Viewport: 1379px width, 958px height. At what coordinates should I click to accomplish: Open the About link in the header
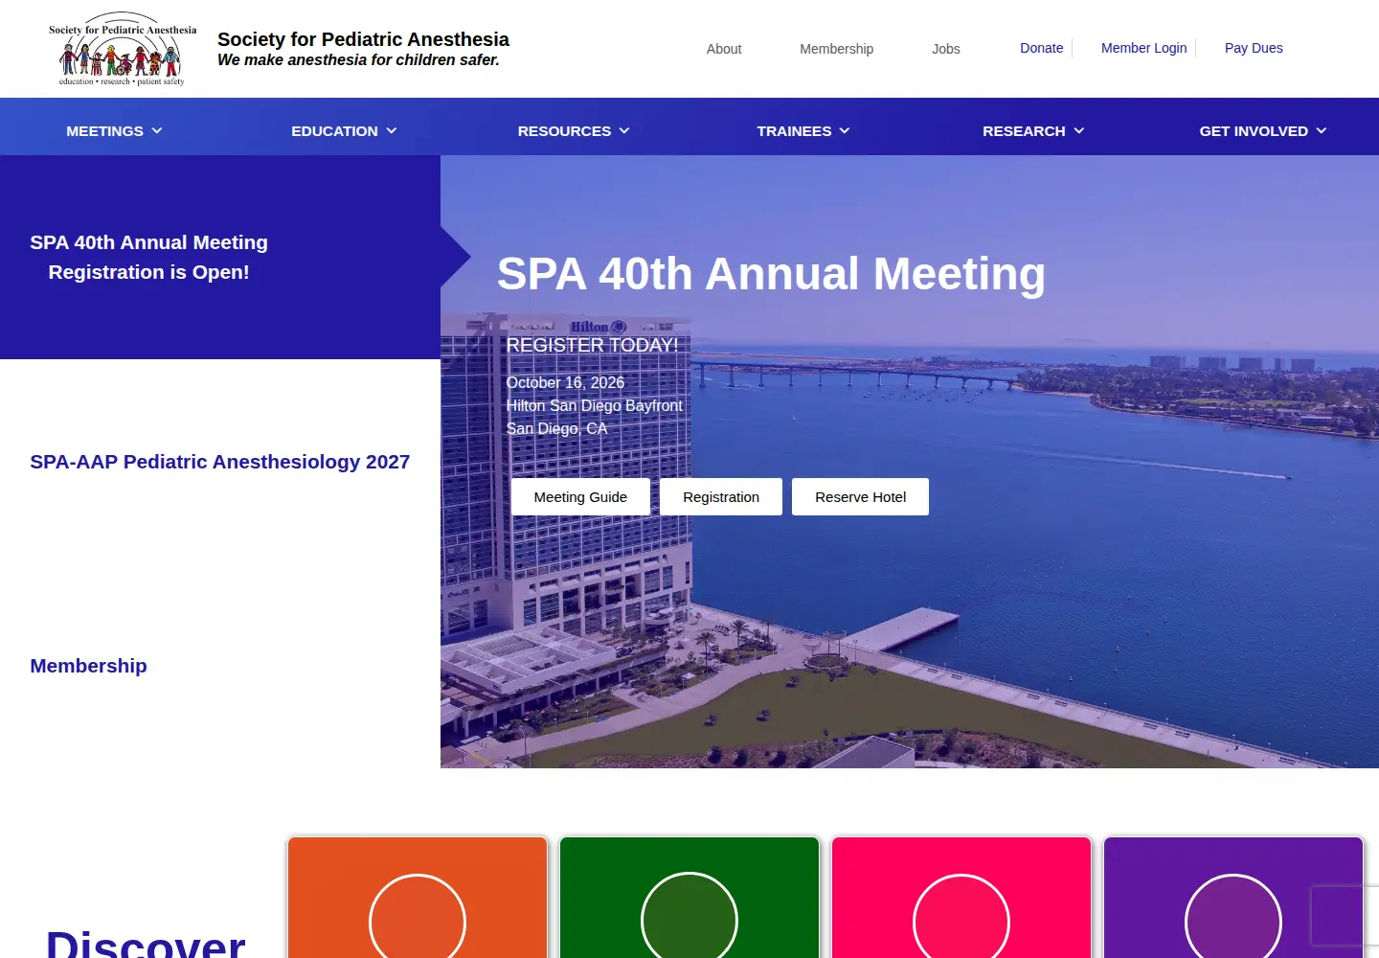[724, 49]
